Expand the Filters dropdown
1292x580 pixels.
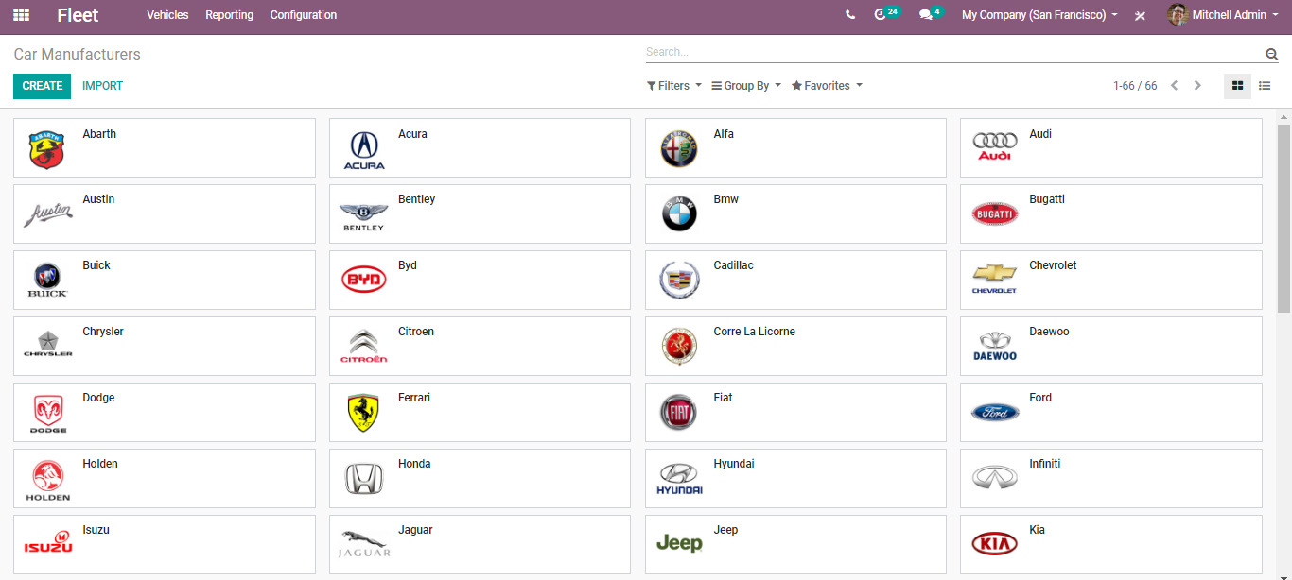point(674,86)
